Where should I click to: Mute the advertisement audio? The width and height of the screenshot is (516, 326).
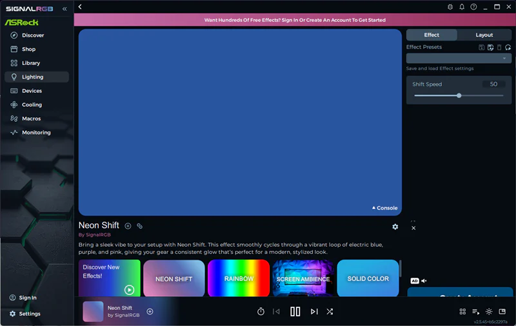[424, 281]
